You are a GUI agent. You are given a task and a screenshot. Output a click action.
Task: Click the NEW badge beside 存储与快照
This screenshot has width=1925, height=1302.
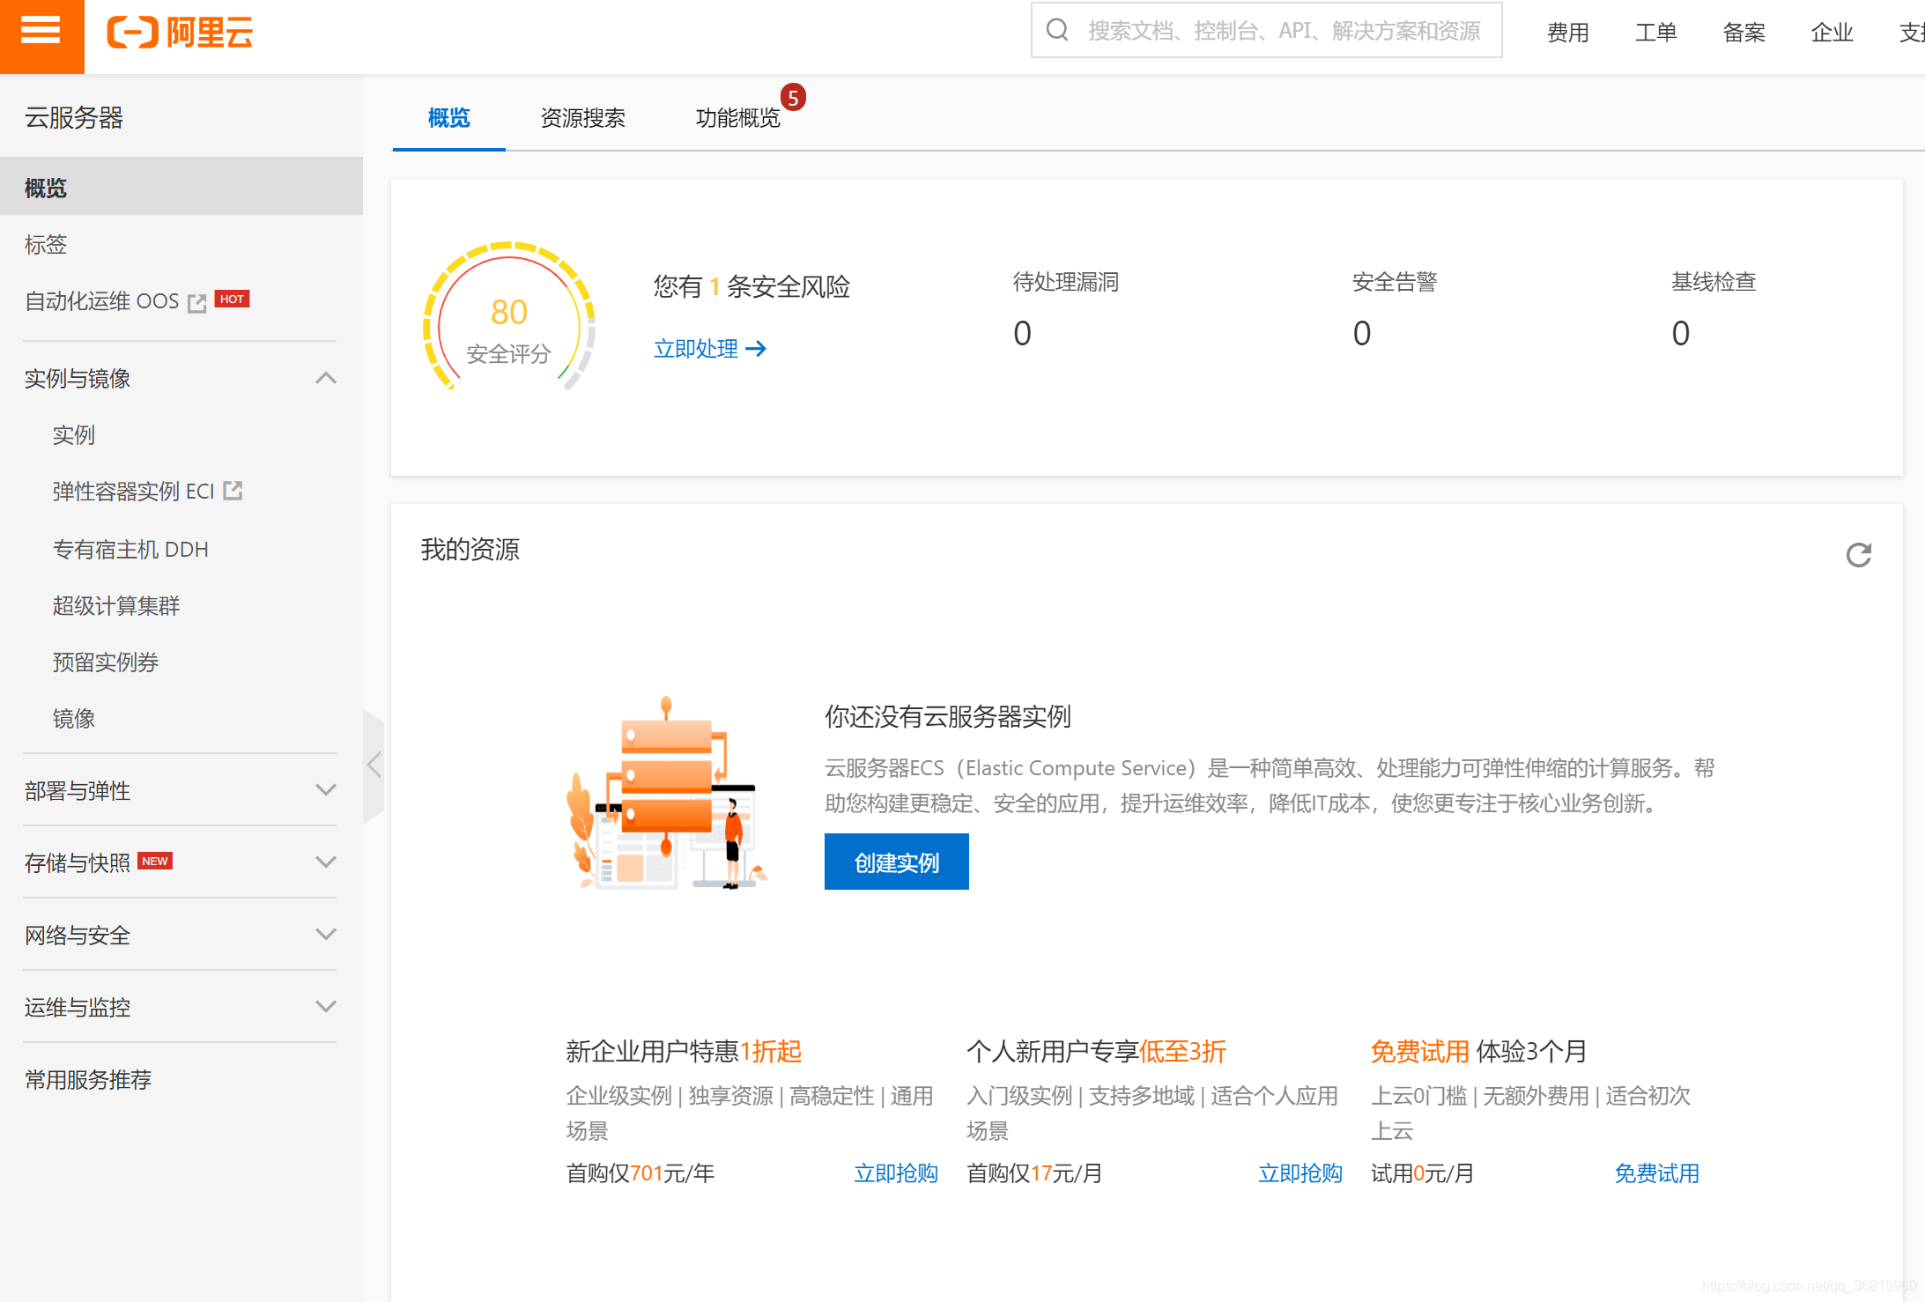(155, 861)
